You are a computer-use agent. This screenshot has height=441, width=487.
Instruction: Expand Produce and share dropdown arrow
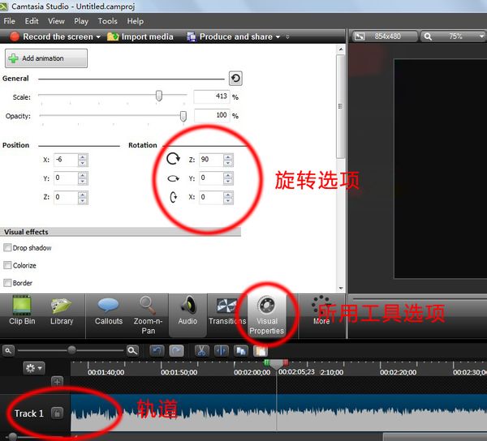(278, 37)
